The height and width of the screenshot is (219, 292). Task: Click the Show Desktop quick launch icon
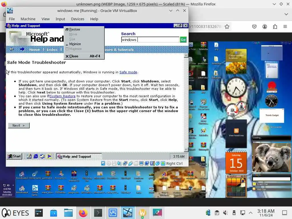tap(29, 157)
